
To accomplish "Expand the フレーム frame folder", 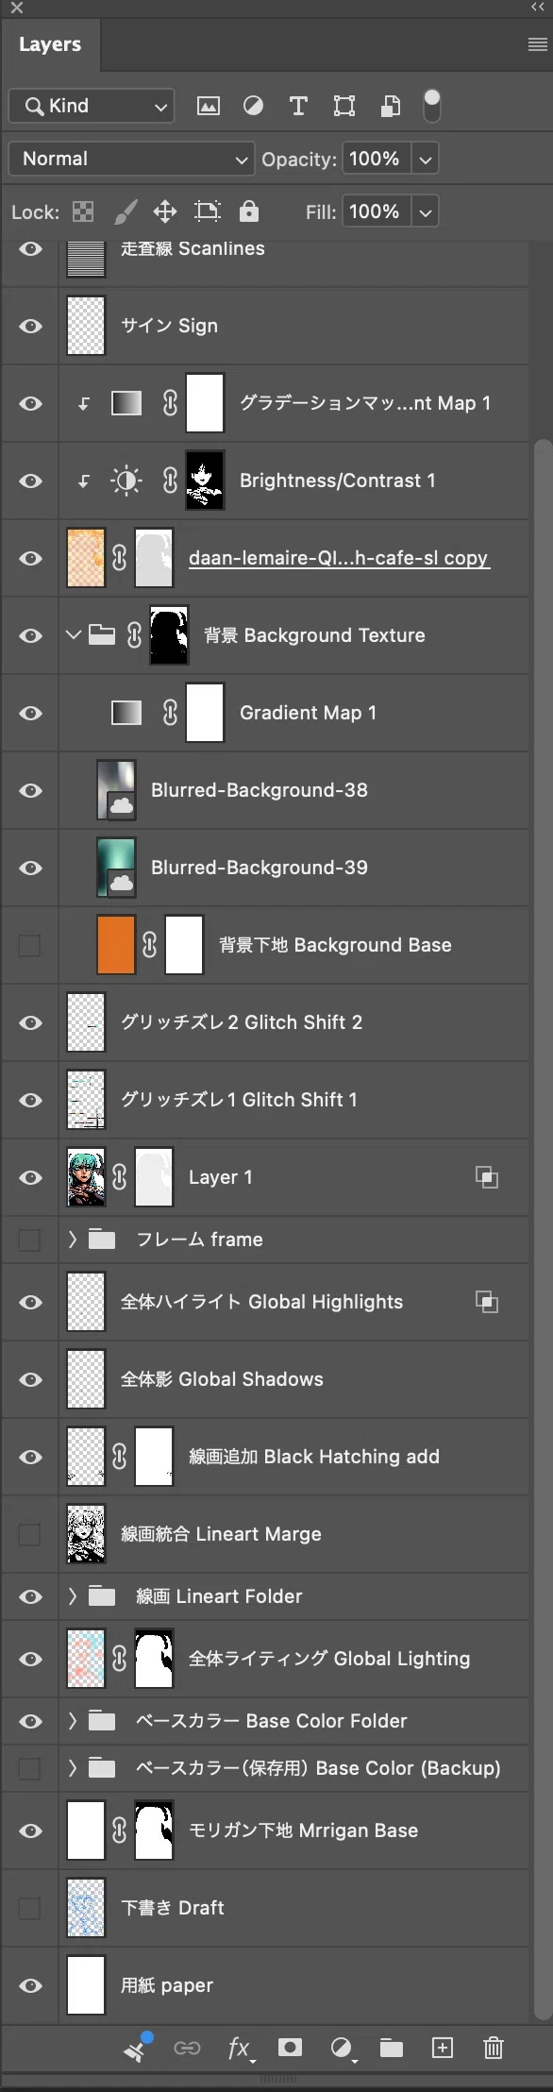I will pyautogui.click(x=73, y=1240).
